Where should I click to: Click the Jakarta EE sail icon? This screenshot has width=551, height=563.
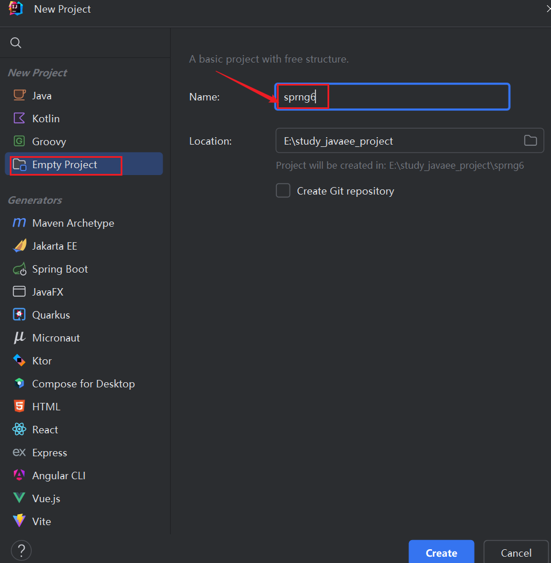tap(20, 246)
